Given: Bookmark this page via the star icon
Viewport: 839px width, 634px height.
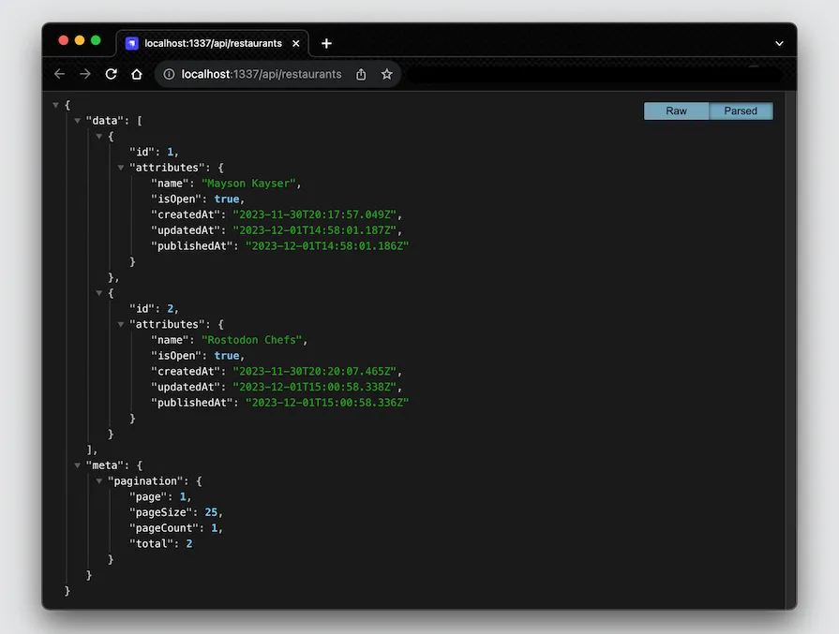Looking at the screenshot, I should point(387,73).
